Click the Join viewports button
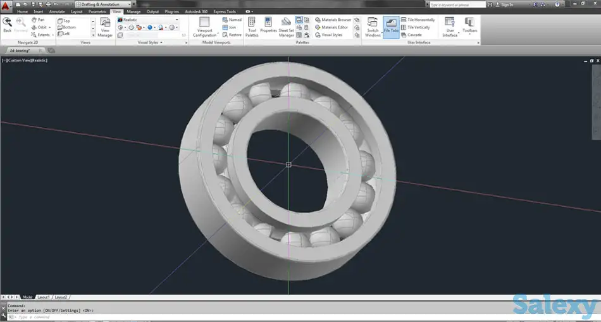This screenshot has height=322, width=601. [x=229, y=27]
